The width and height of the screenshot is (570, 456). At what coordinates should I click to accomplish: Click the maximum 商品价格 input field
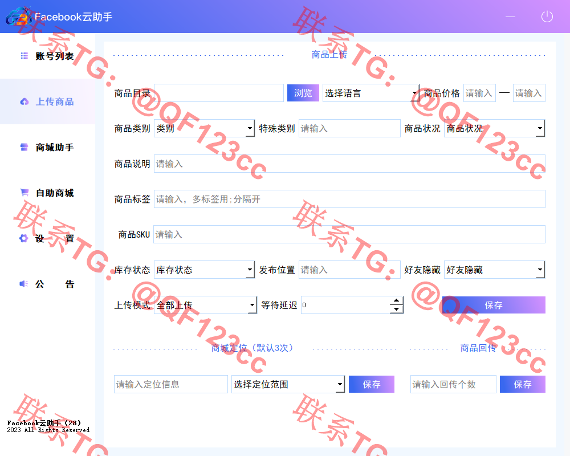(529, 93)
